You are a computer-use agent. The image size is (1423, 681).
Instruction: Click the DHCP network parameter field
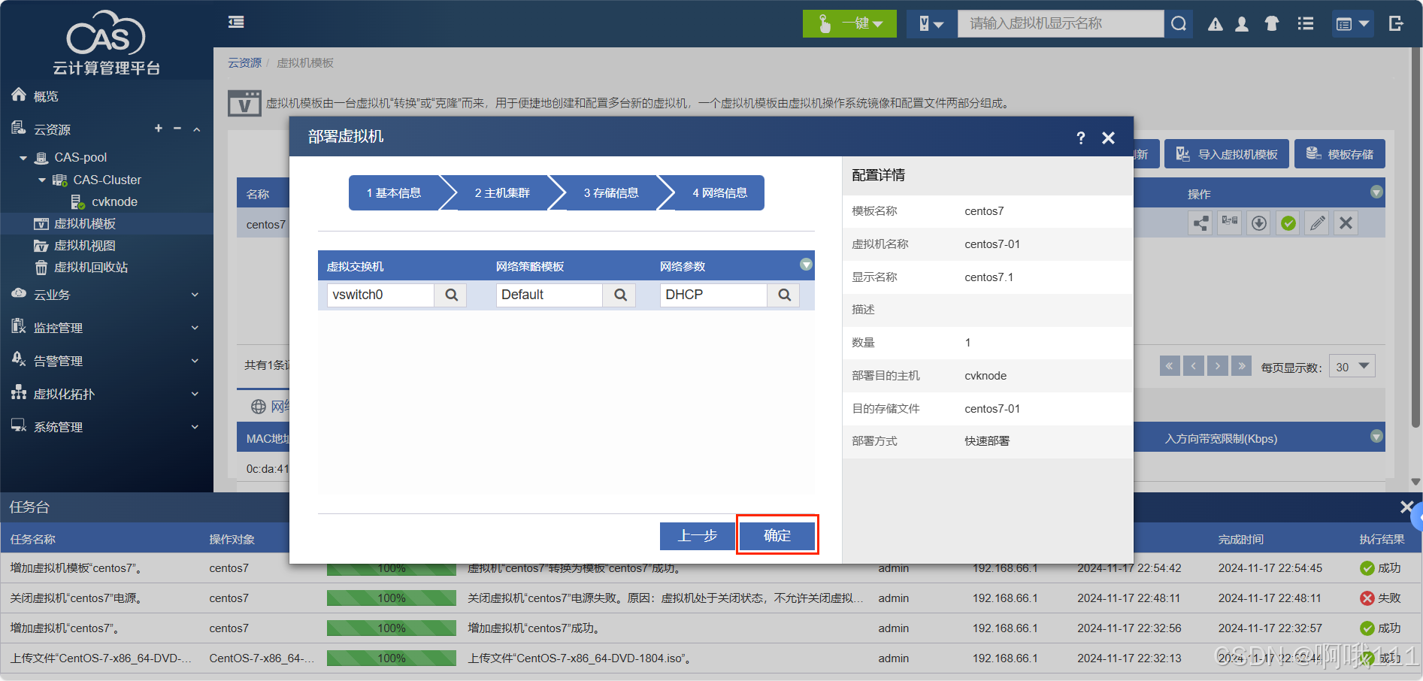click(x=713, y=295)
